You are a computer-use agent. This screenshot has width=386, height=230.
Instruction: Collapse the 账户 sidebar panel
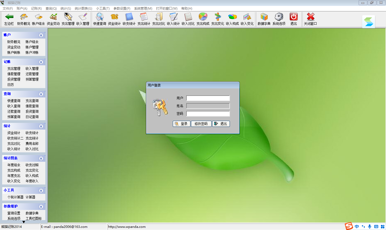(x=41, y=35)
